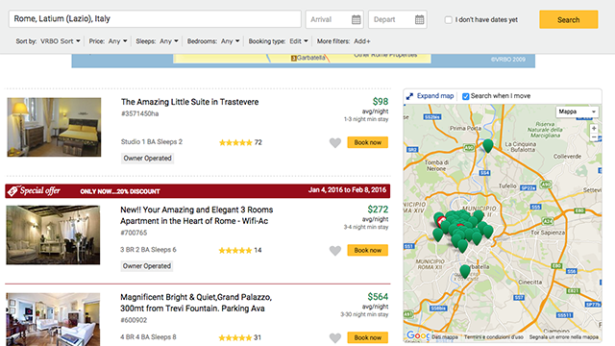Click the Special offer tag icon
This screenshot has width=615, height=346.
[x=12, y=190]
